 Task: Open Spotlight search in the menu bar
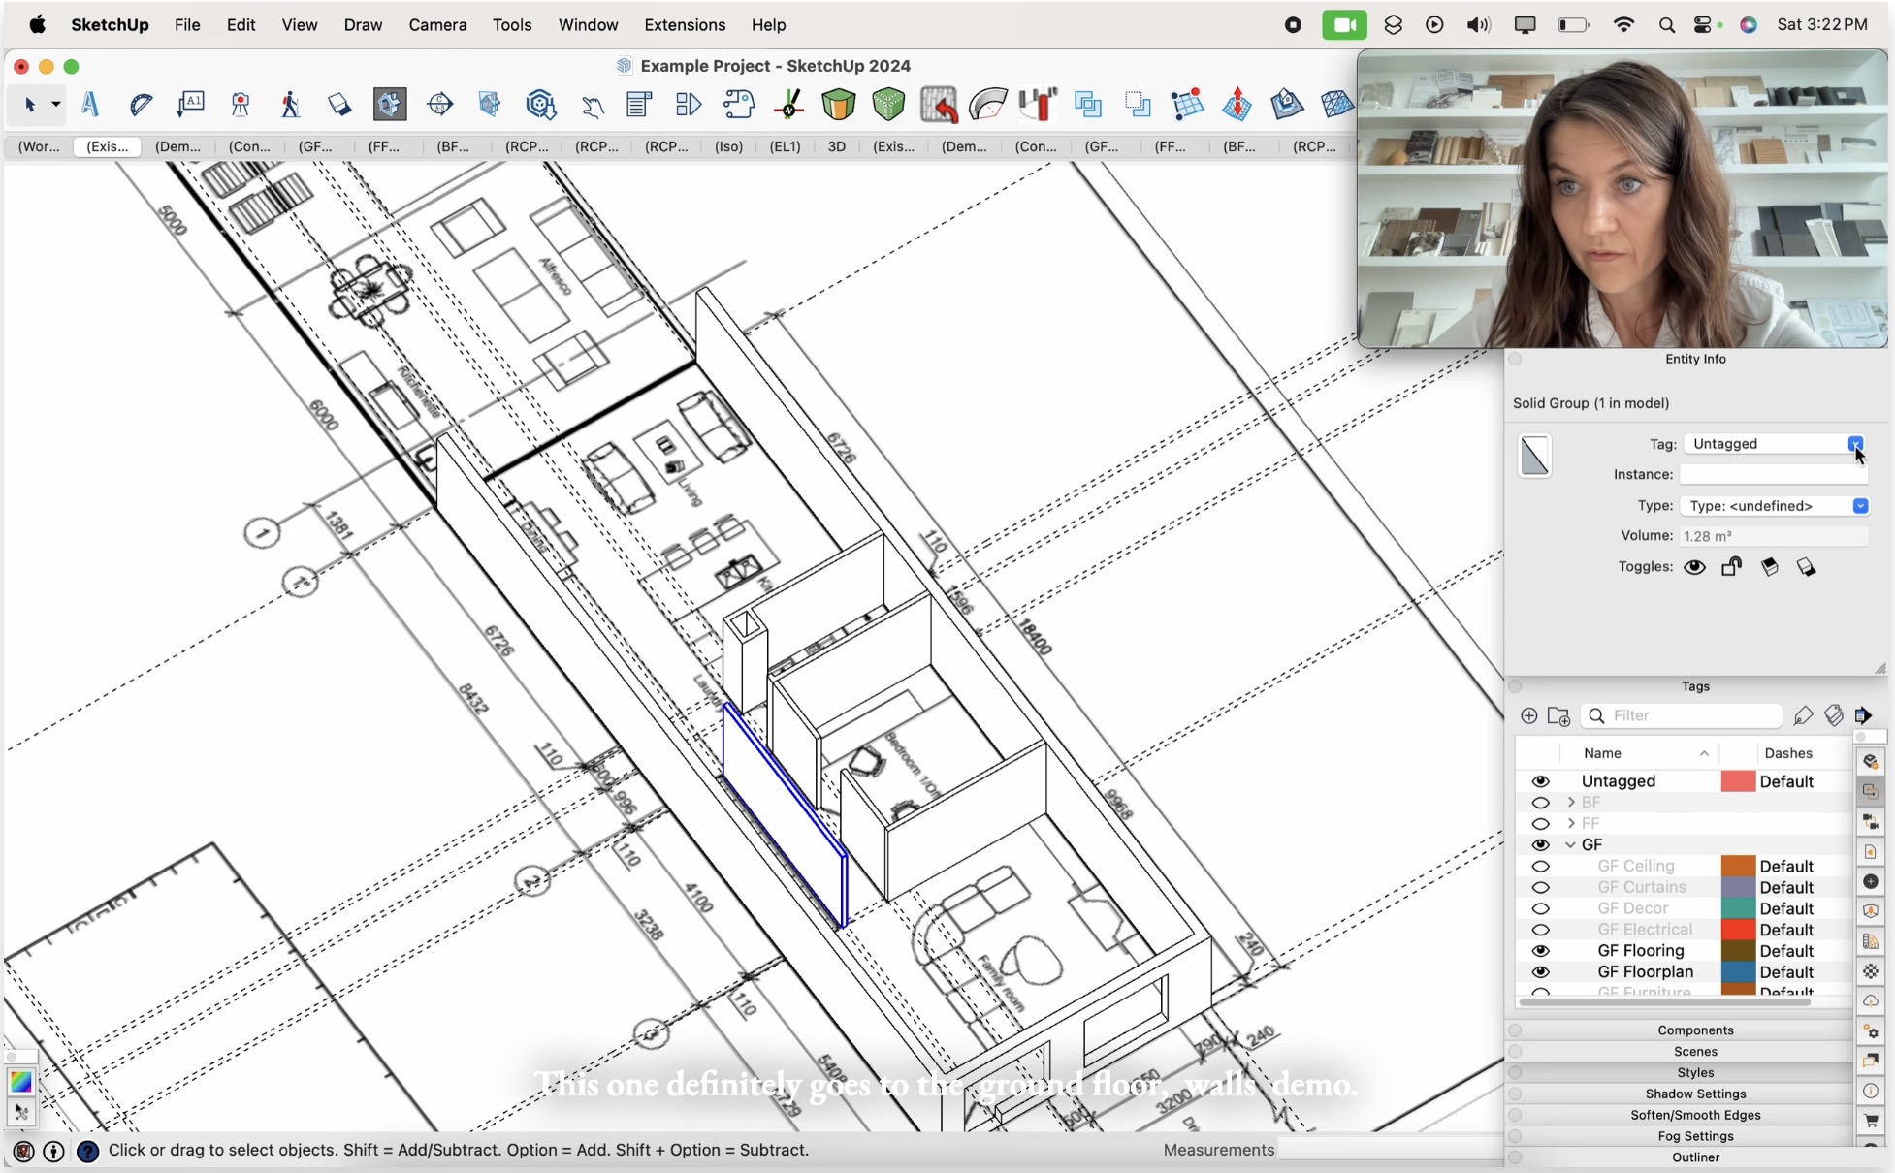click(x=1668, y=24)
